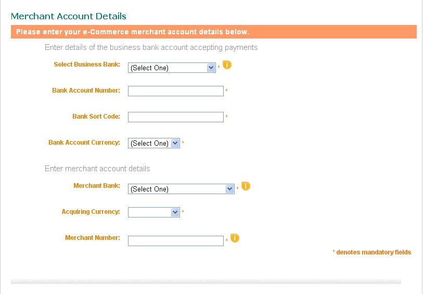
Task: Click into the Merchant Number text box
Action: [x=176, y=241]
